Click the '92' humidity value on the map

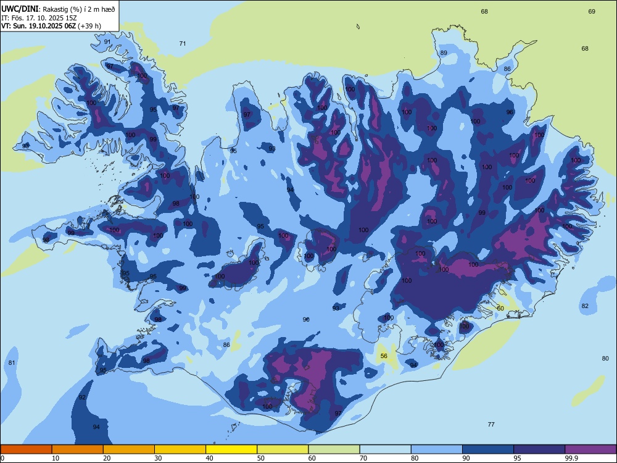click(x=82, y=398)
